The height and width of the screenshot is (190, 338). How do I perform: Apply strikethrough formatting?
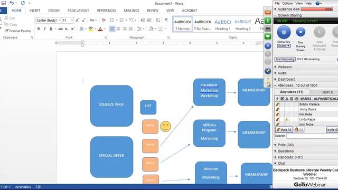[61, 29]
